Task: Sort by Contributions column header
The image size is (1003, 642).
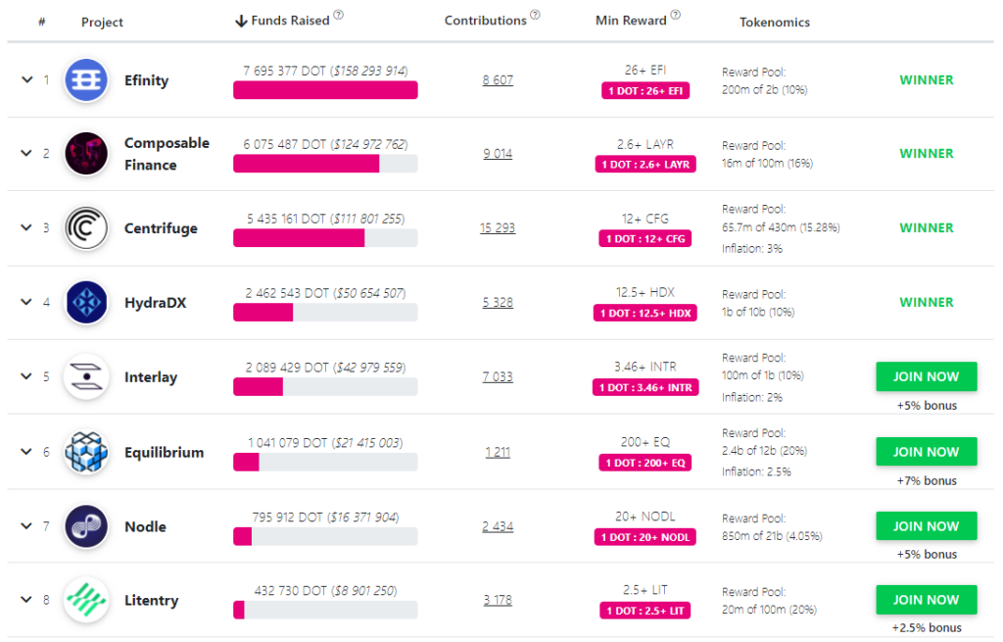Action: [x=485, y=21]
